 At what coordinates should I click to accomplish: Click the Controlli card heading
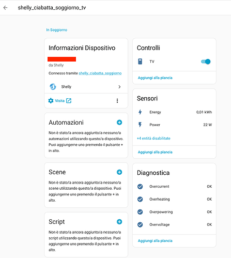coord(148,48)
